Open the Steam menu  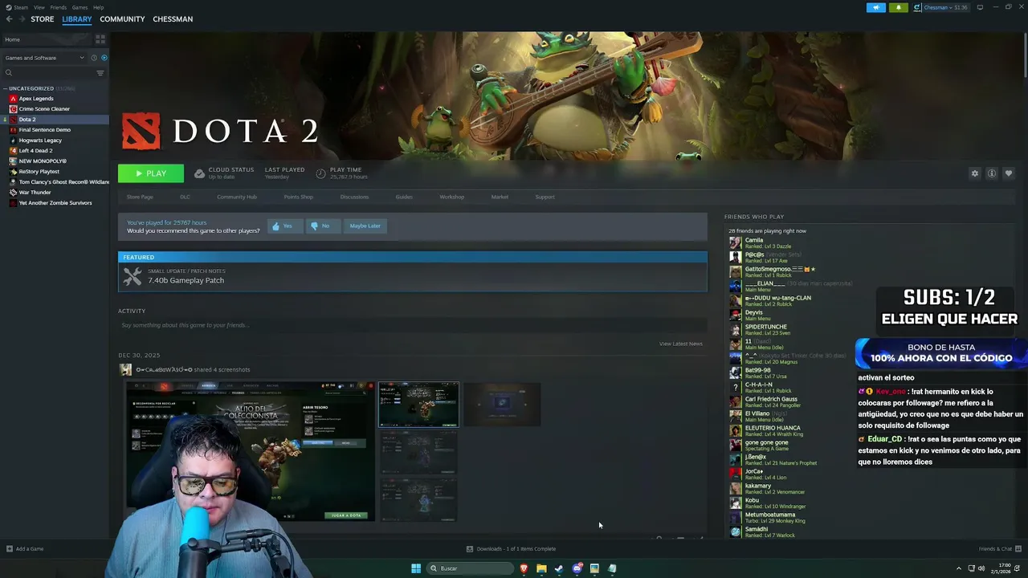[21, 7]
